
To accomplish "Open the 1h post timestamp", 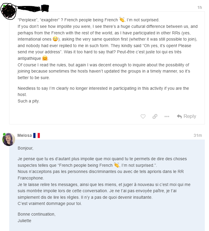I will pyautogui.click(x=199, y=7).
